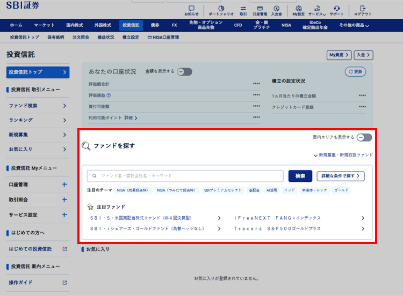Viewport: 403px width, 296px height.
Task: Select the NISA main menu item
Action: point(286,25)
